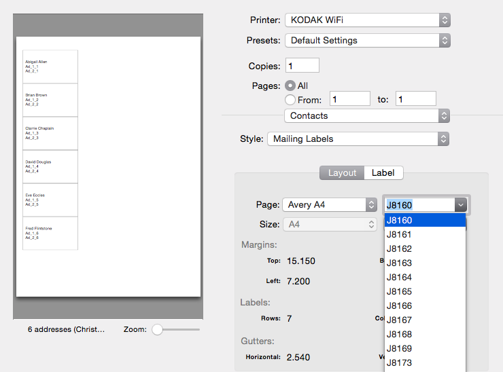Choose J8168 from the label list
The height and width of the screenshot is (372, 503).
tap(425, 335)
